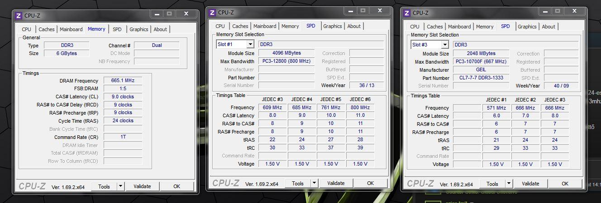Click the Channel # field showing Dual

pyautogui.click(x=157, y=45)
